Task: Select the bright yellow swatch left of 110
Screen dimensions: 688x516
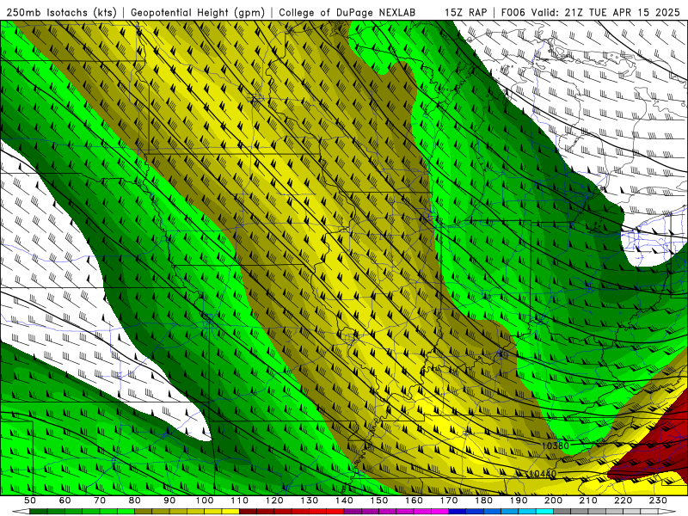Action: [x=230, y=512]
